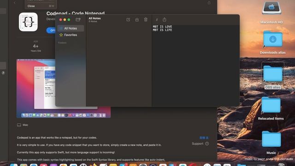Delete note with the trash icon
Viewport: 295px width, 166px height.
coord(146,19)
